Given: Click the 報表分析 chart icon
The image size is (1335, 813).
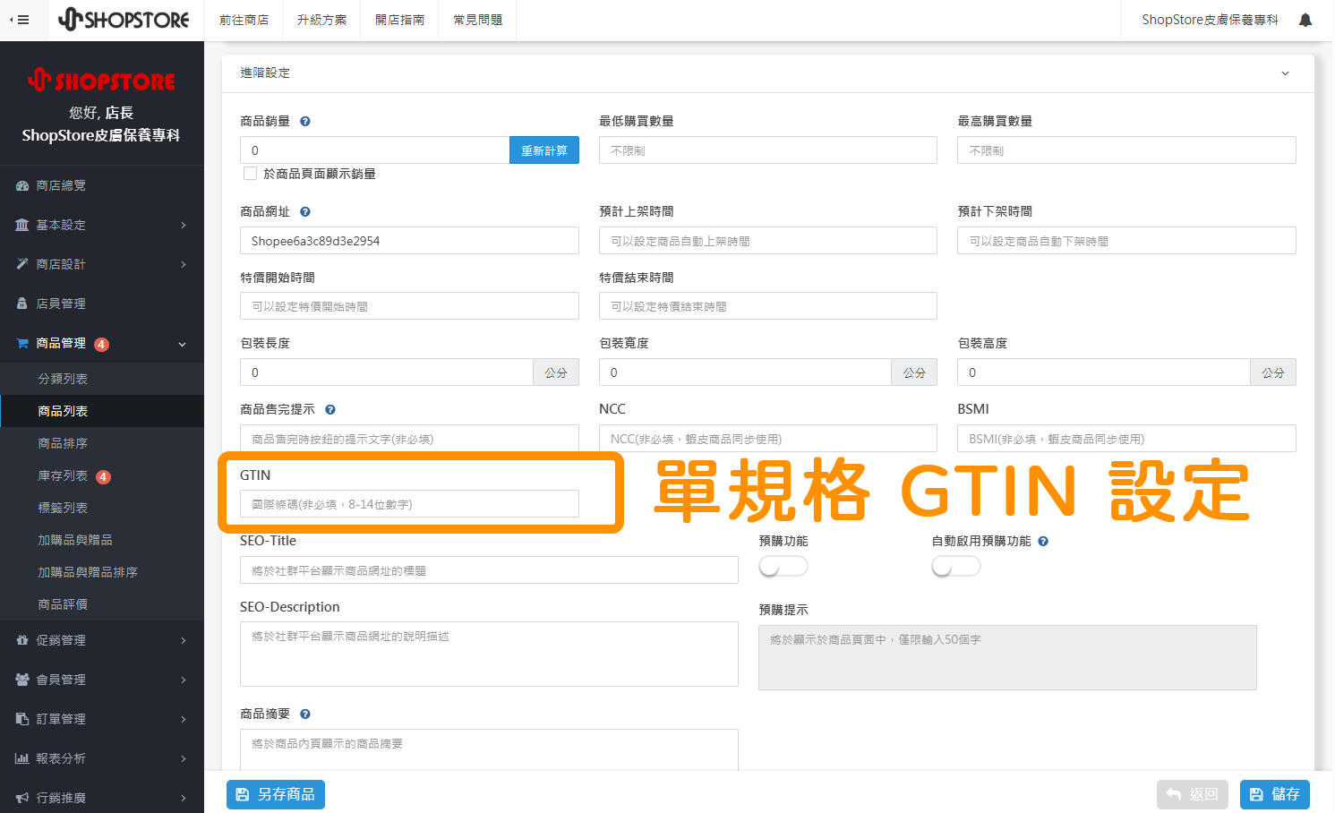Looking at the screenshot, I should [x=22, y=758].
